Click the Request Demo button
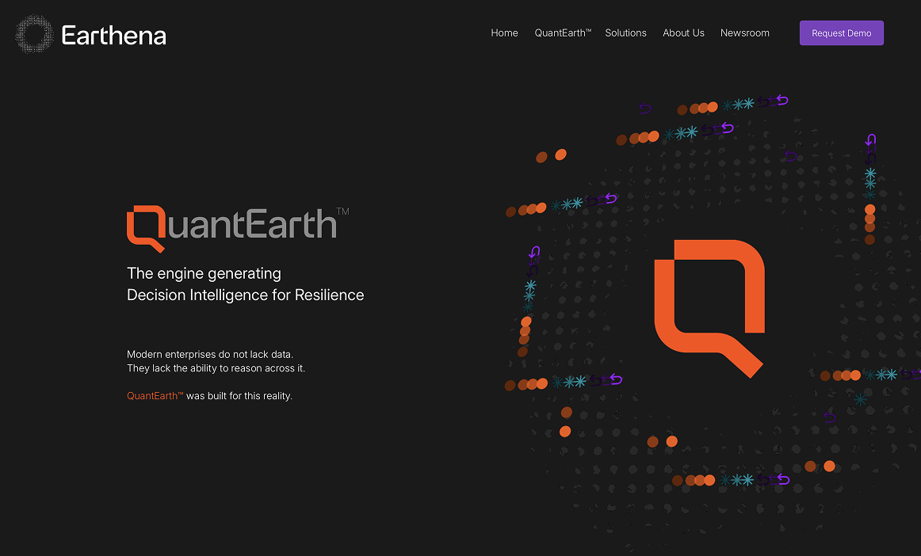 (x=841, y=33)
